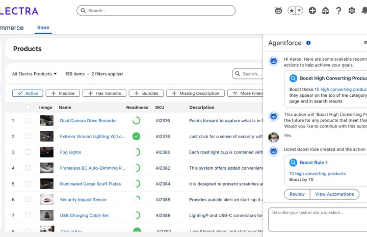Click the Boost Rule 1 search icon
This screenshot has height=237, width=367.
(x=293, y=163)
